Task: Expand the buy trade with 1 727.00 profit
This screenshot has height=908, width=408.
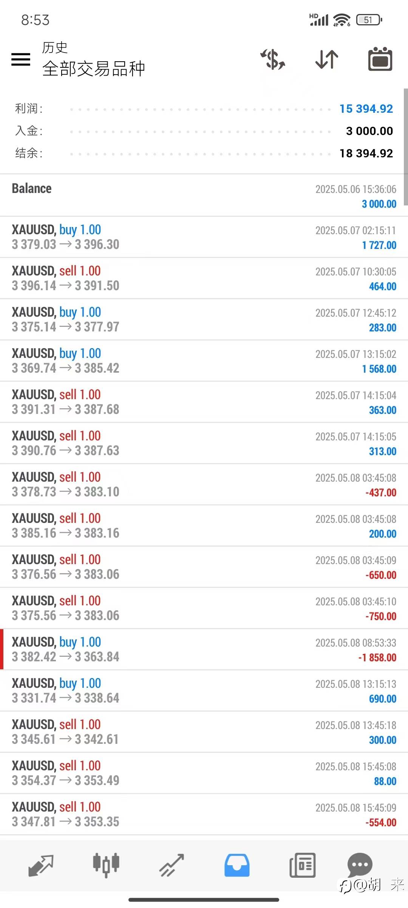Action: coord(204,237)
